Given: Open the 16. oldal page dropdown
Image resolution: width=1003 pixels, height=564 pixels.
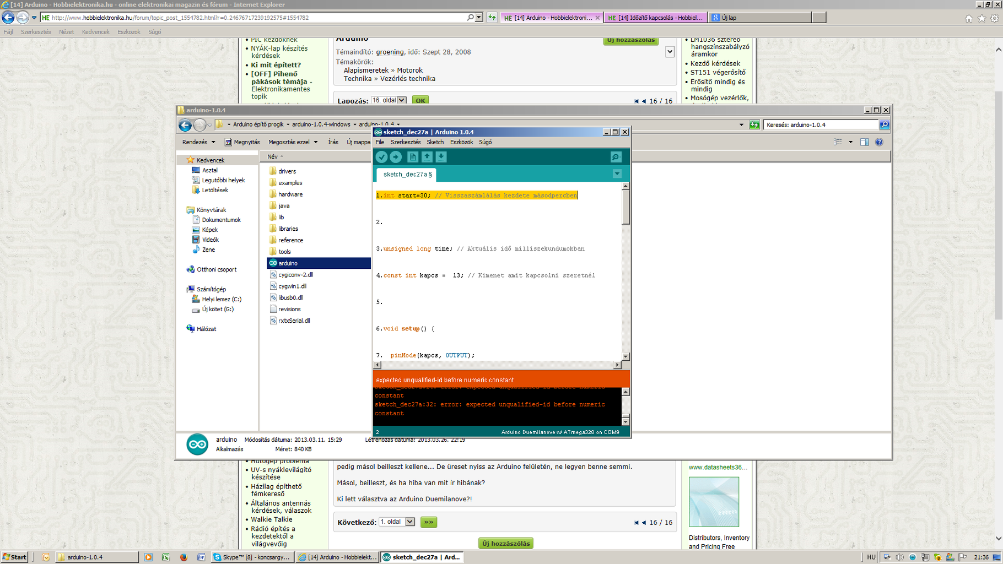Looking at the screenshot, I should [x=402, y=100].
